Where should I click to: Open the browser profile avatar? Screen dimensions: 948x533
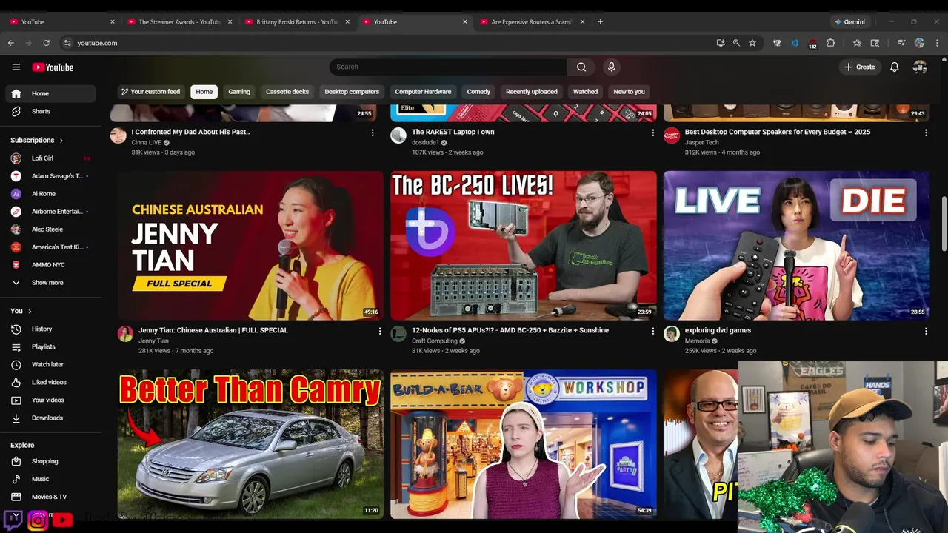click(x=919, y=43)
